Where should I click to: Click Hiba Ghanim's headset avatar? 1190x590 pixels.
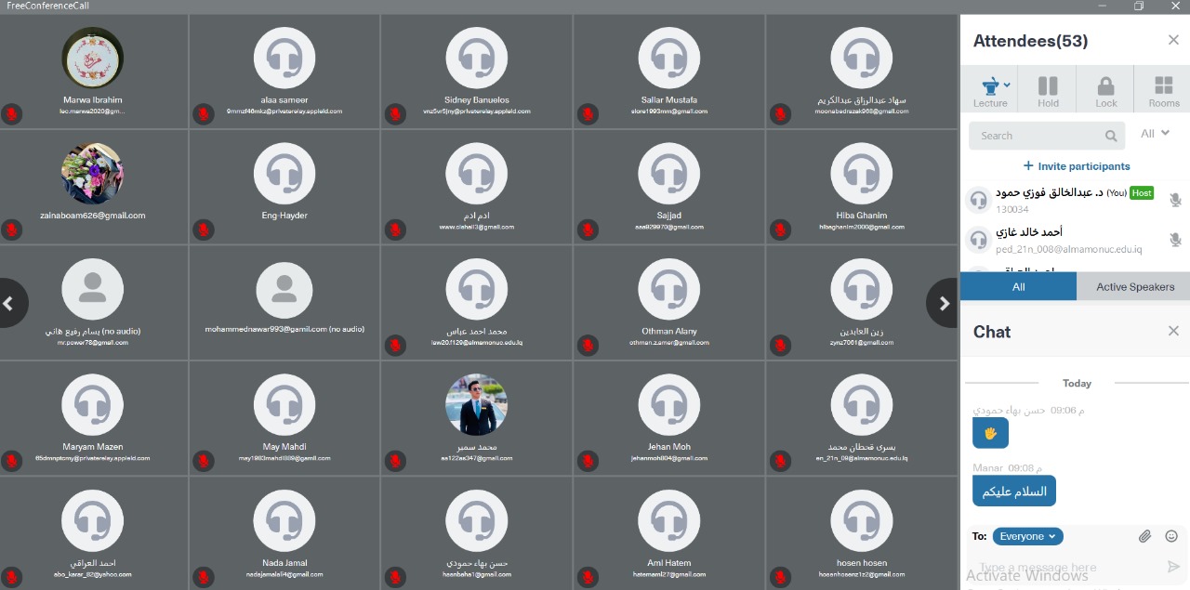click(x=862, y=174)
